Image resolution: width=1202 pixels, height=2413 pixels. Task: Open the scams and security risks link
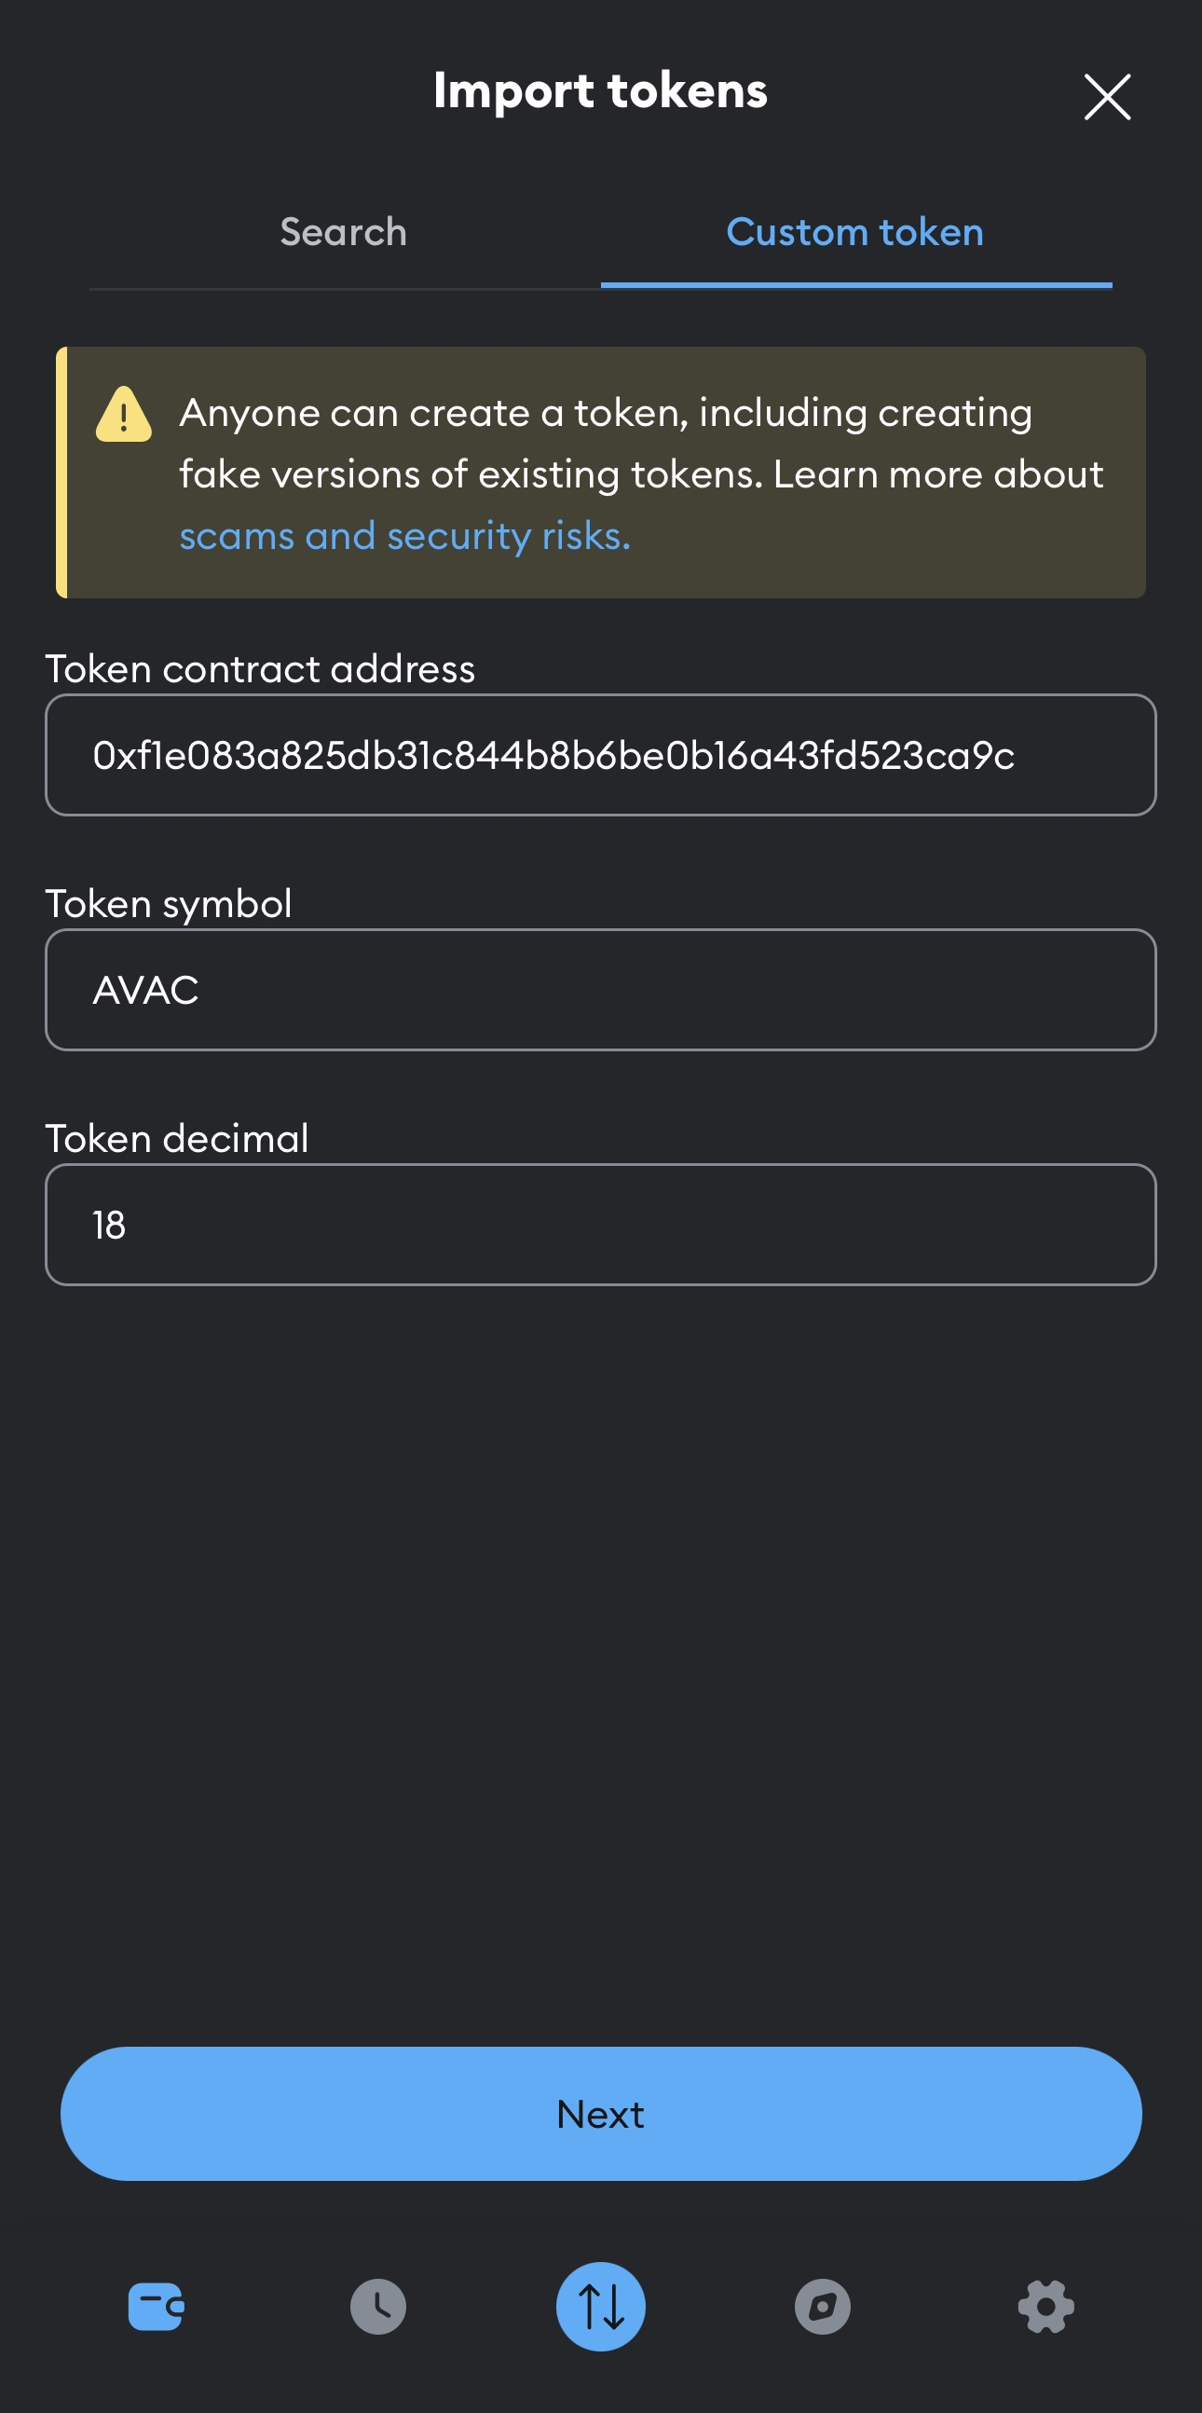click(404, 537)
